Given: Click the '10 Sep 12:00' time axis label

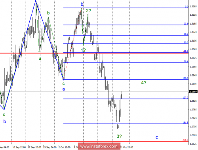Looking at the screenshot, I should (19, 147).
